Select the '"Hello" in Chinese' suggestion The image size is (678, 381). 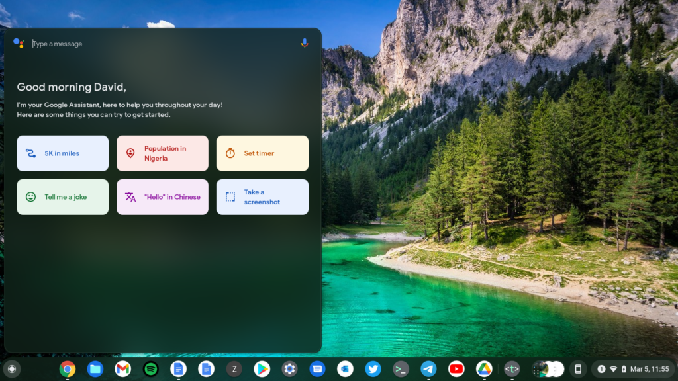coord(163,197)
